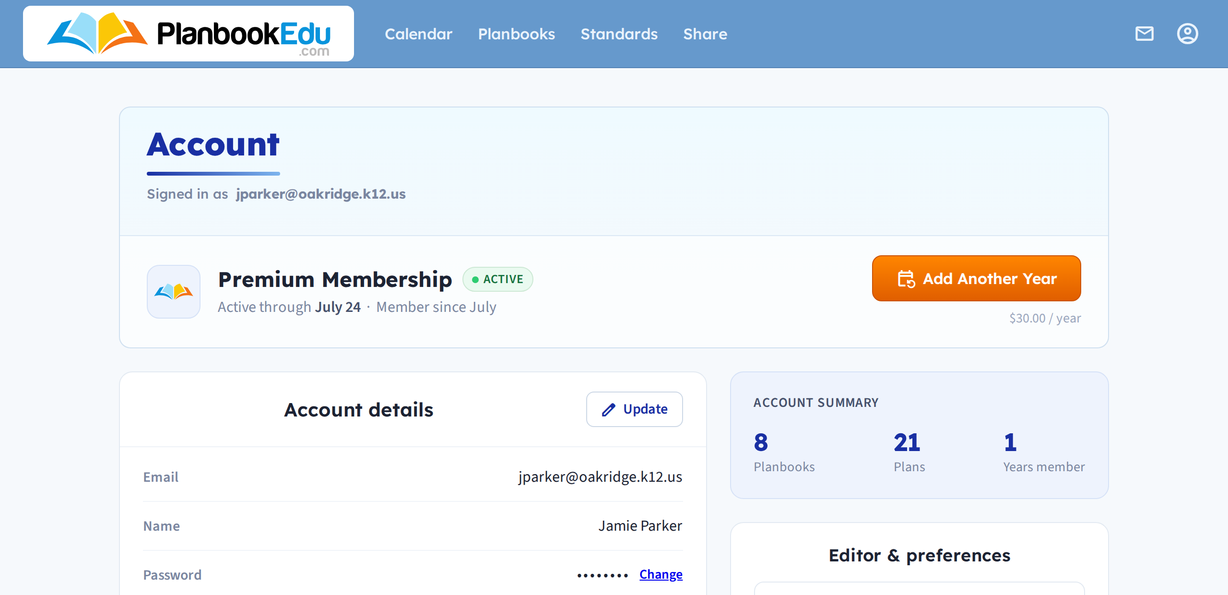Click the ACCOUNT SUMMARY heading

(x=816, y=403)
